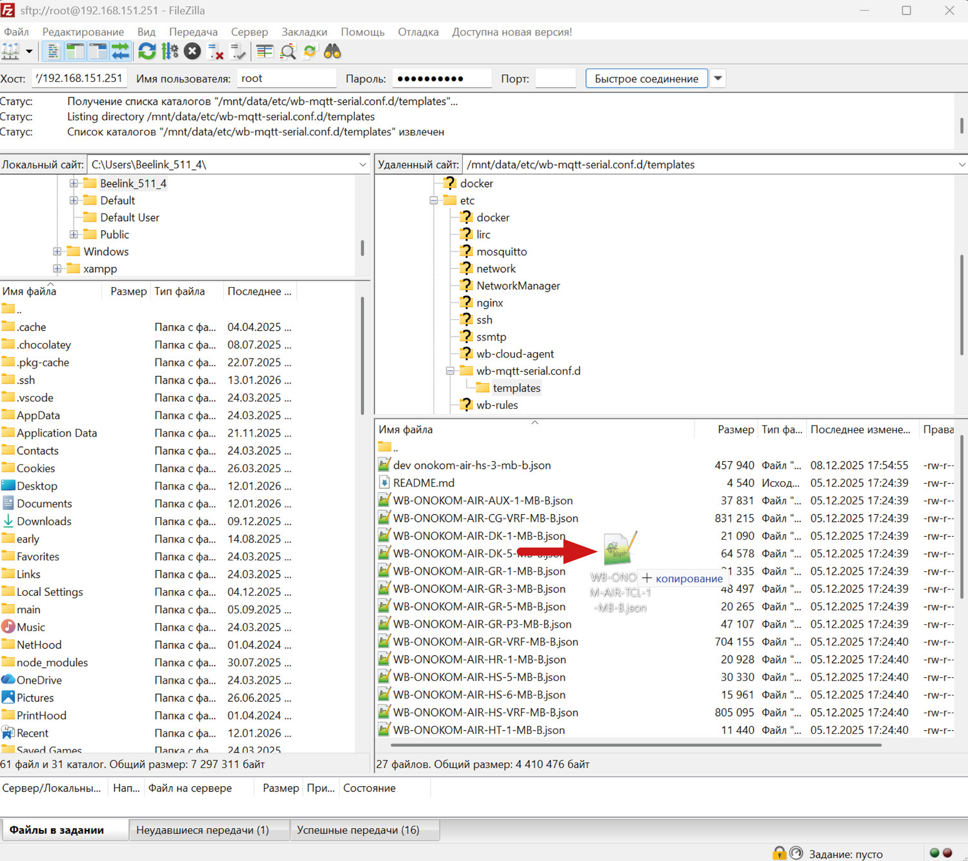Open the quick connect history dropdown
Screen dimensions: 968x861
tap(718, 79)
